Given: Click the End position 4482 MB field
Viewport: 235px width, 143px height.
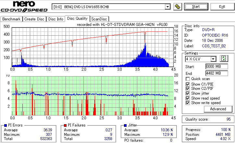Looking at the screenshot, I should (217, 73).
